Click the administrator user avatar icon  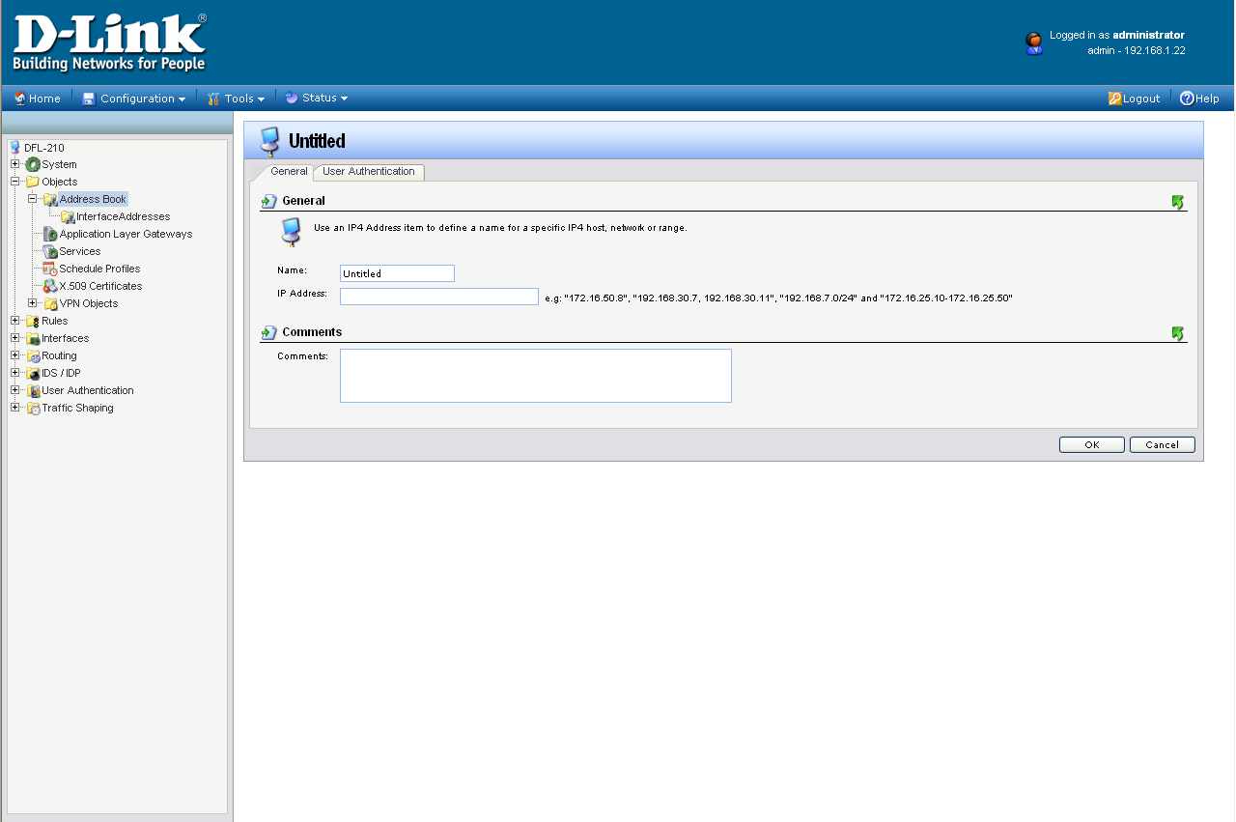coord(1033,43)
